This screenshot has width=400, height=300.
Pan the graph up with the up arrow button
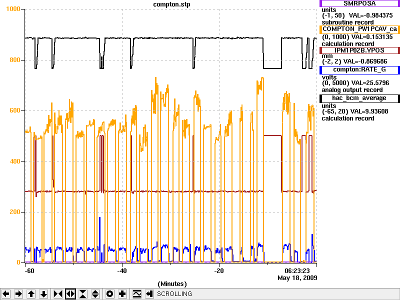31,294
